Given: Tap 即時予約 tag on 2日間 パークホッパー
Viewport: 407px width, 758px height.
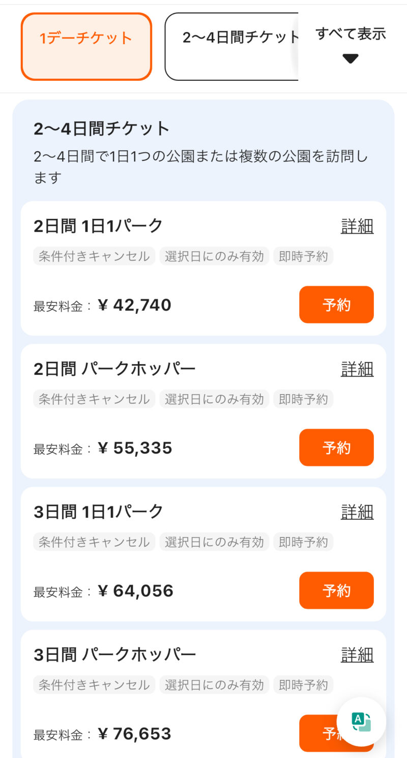Looking at the screenshot, I should [303, 399].
